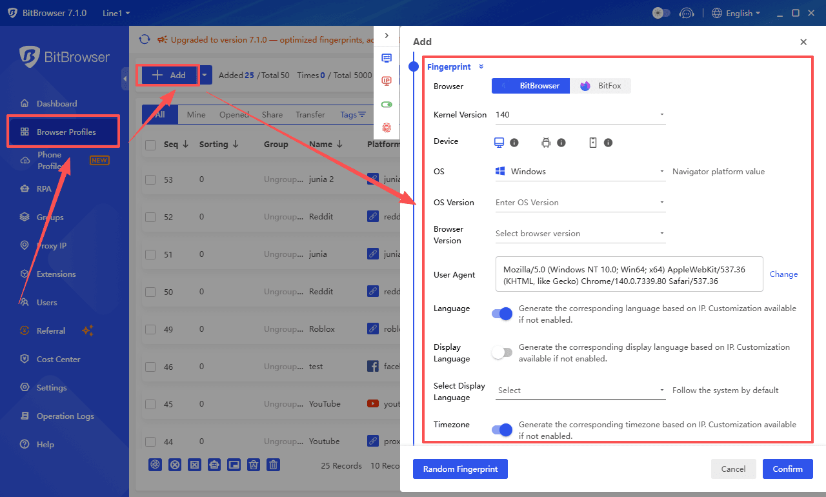Open the Fingerprint section icon in dialog sidebar
Viewport: 826px width, 497px height.
387,128
